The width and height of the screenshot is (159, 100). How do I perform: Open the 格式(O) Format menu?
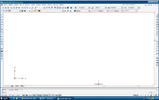[27, 5]
